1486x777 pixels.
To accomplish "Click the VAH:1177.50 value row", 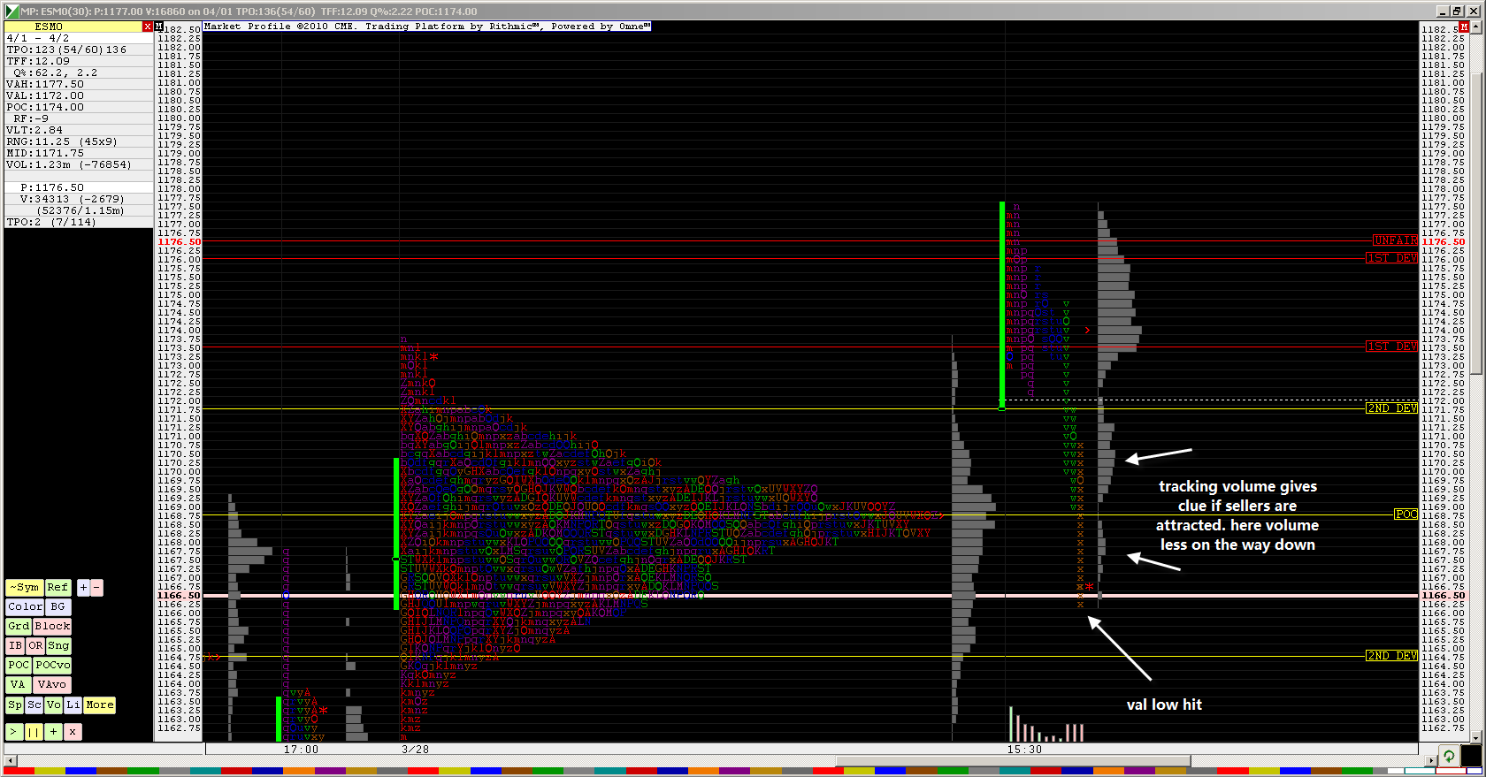I will tap(79, 84).
